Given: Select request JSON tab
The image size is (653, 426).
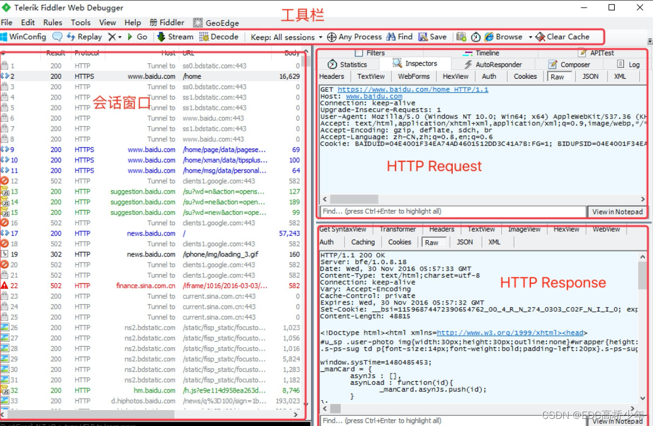Looking at the screenshot, I should pyautogui.click(x=590, y=76).
